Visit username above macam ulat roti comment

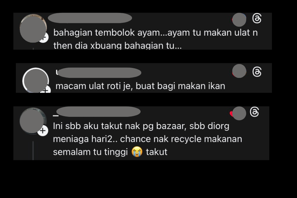(98, 73)
